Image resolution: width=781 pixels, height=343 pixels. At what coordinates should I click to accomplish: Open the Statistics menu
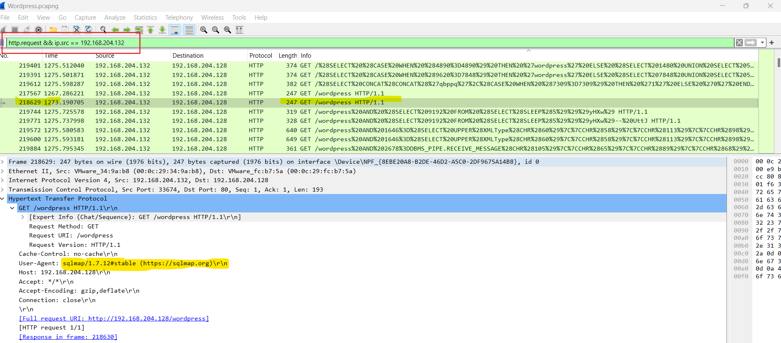145,17
